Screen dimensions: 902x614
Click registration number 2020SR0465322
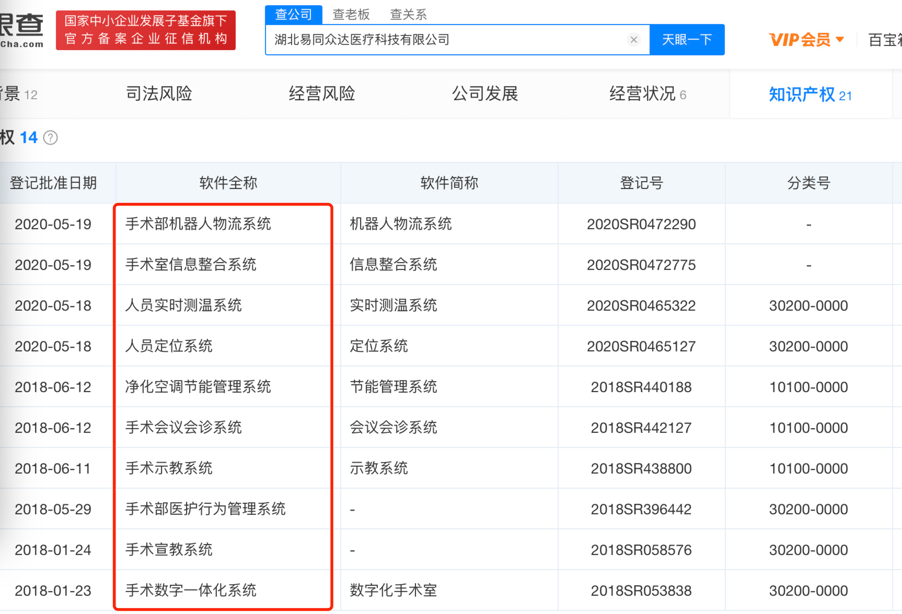(641, 306)
